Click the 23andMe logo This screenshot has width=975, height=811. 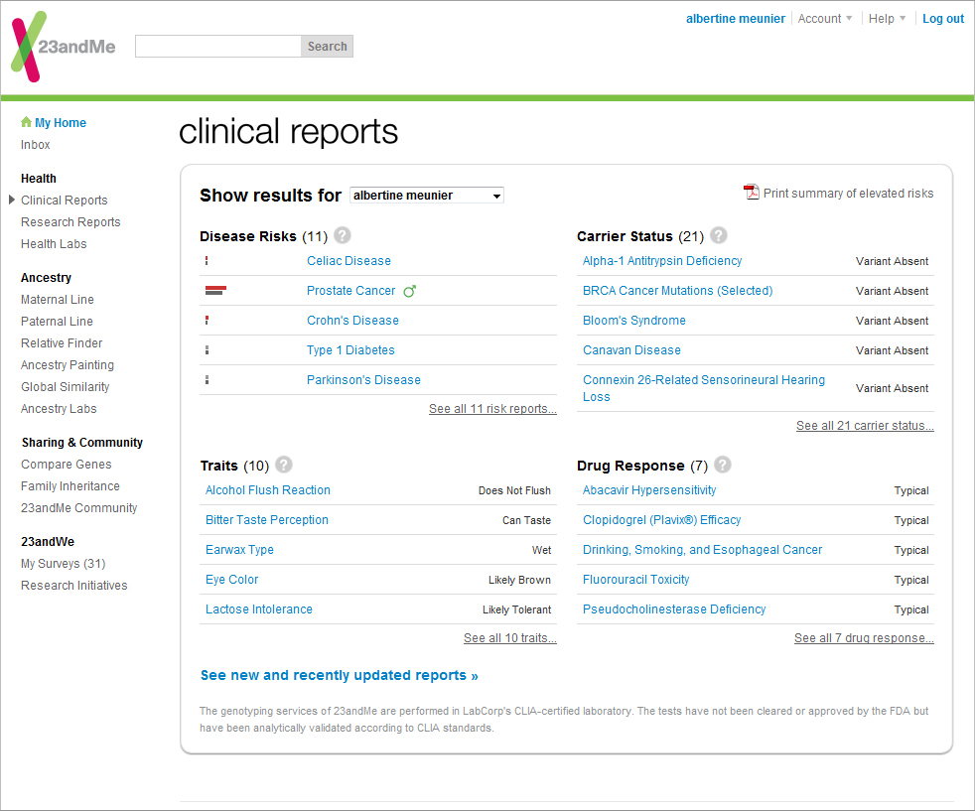(x=63, y=47)
